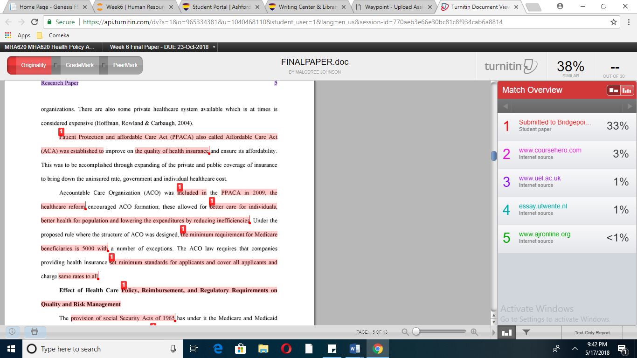Open the Apps bookmark shortcut
Screen dimensions: 637x358
click(18, 35)
